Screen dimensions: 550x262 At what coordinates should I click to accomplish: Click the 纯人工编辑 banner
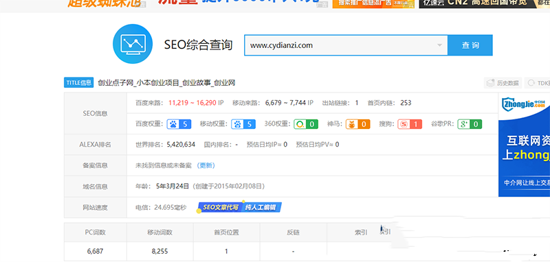click(x=262, y=207)
